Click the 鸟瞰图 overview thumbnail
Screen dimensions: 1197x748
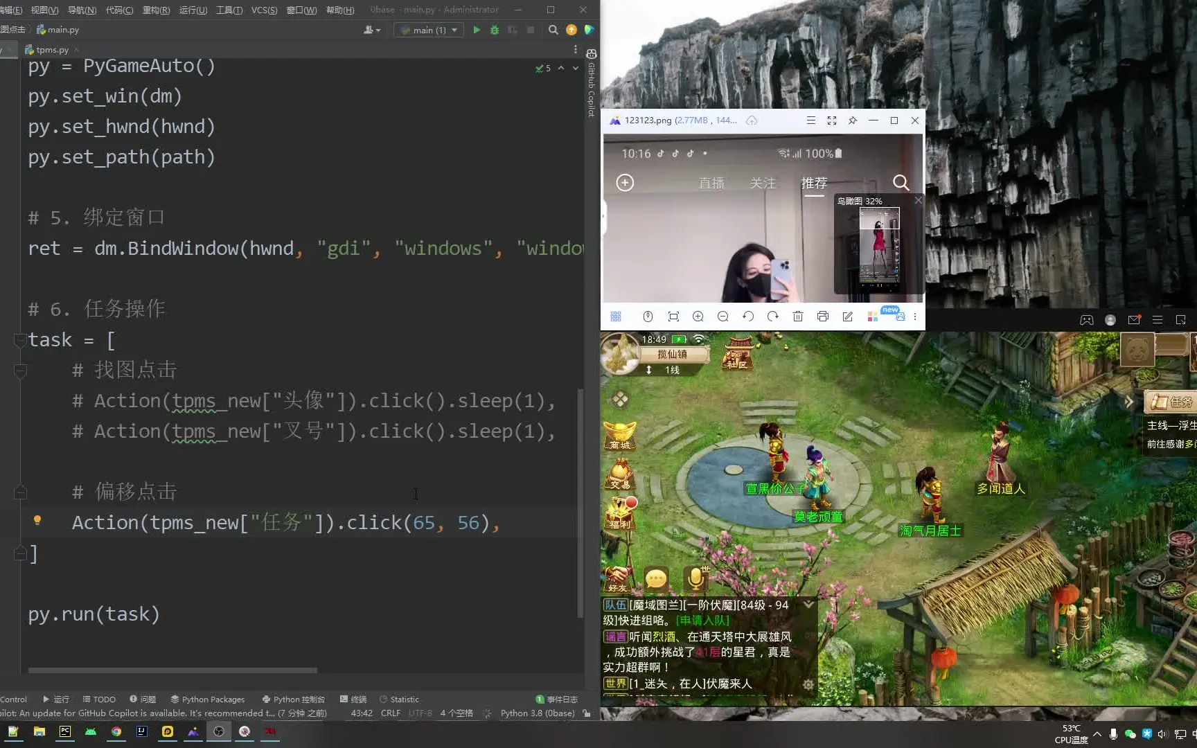coord(879,248)
